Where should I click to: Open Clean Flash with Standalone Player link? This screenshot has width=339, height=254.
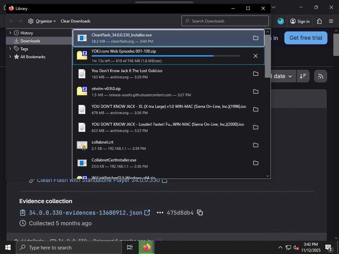tap(99, 180)
